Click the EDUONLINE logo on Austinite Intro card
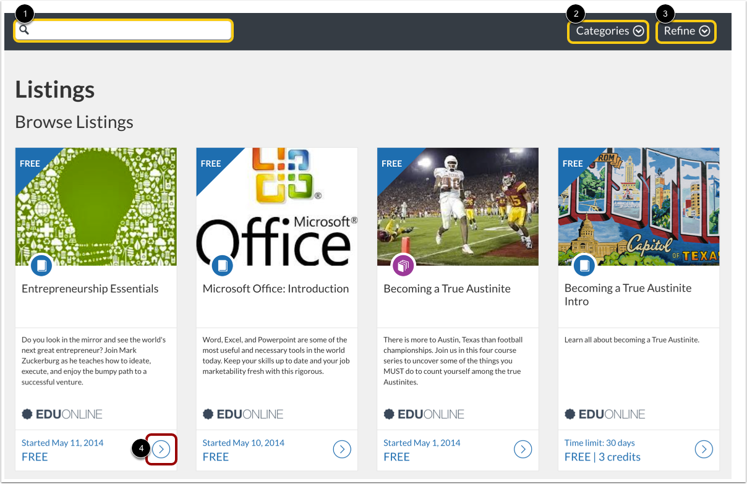 tap(605, 414)
